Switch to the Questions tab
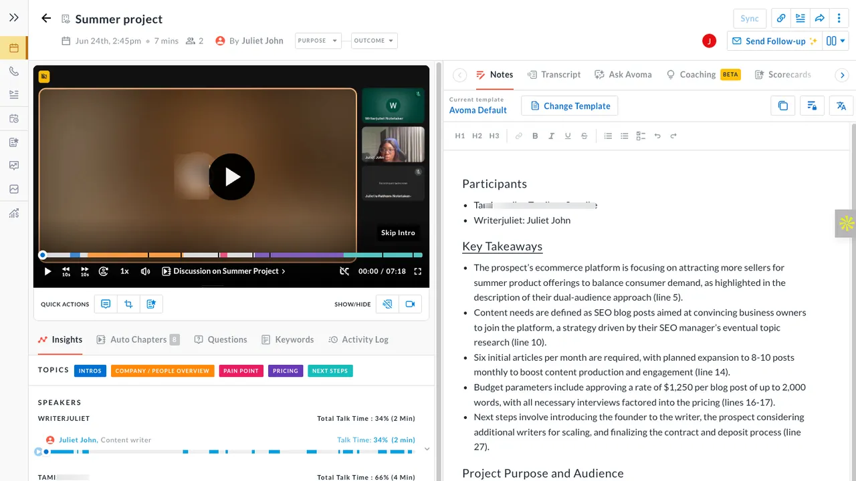Viewport: 856px width, 481px height. tap(221, 339)
